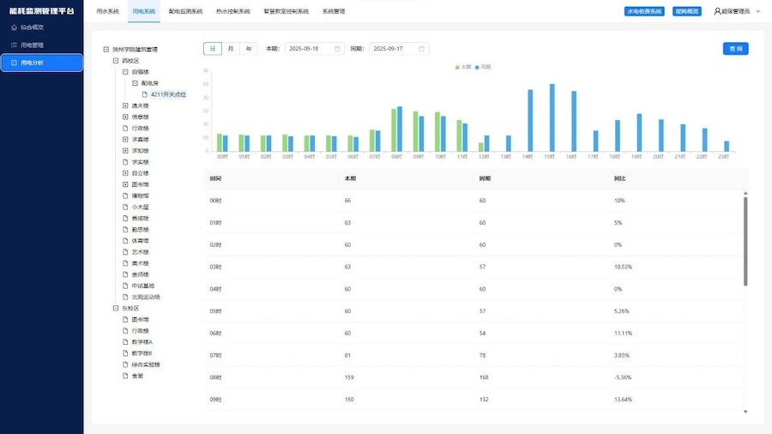Open the 热水控制系统 tab
Screen dimensions: 772x434
click(232, 11)
